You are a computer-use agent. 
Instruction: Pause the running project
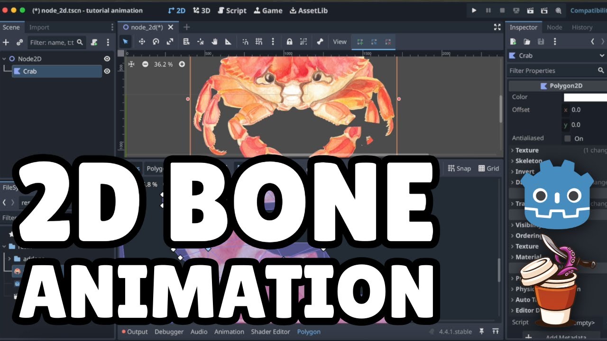[488, 10]
